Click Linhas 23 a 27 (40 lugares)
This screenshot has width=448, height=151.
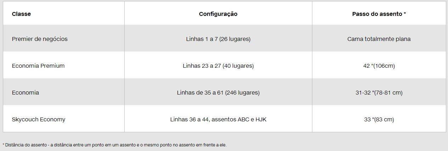click(218, 66)
